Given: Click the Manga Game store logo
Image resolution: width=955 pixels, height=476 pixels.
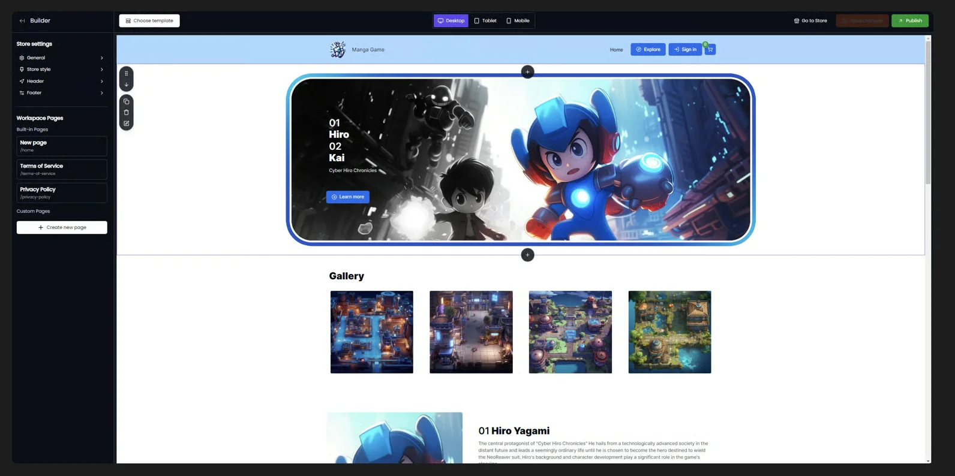Looking at the screenshot, I should coord(338,50).
